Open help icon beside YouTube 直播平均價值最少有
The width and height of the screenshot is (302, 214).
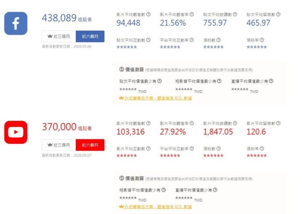click(215, 190)
